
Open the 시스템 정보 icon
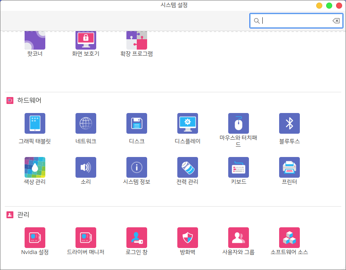pos(137,167)
